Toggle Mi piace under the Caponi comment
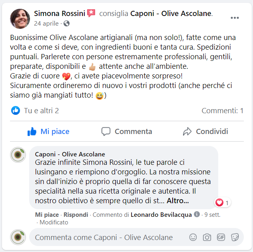The image size is (253, 252). click(47, 215)
